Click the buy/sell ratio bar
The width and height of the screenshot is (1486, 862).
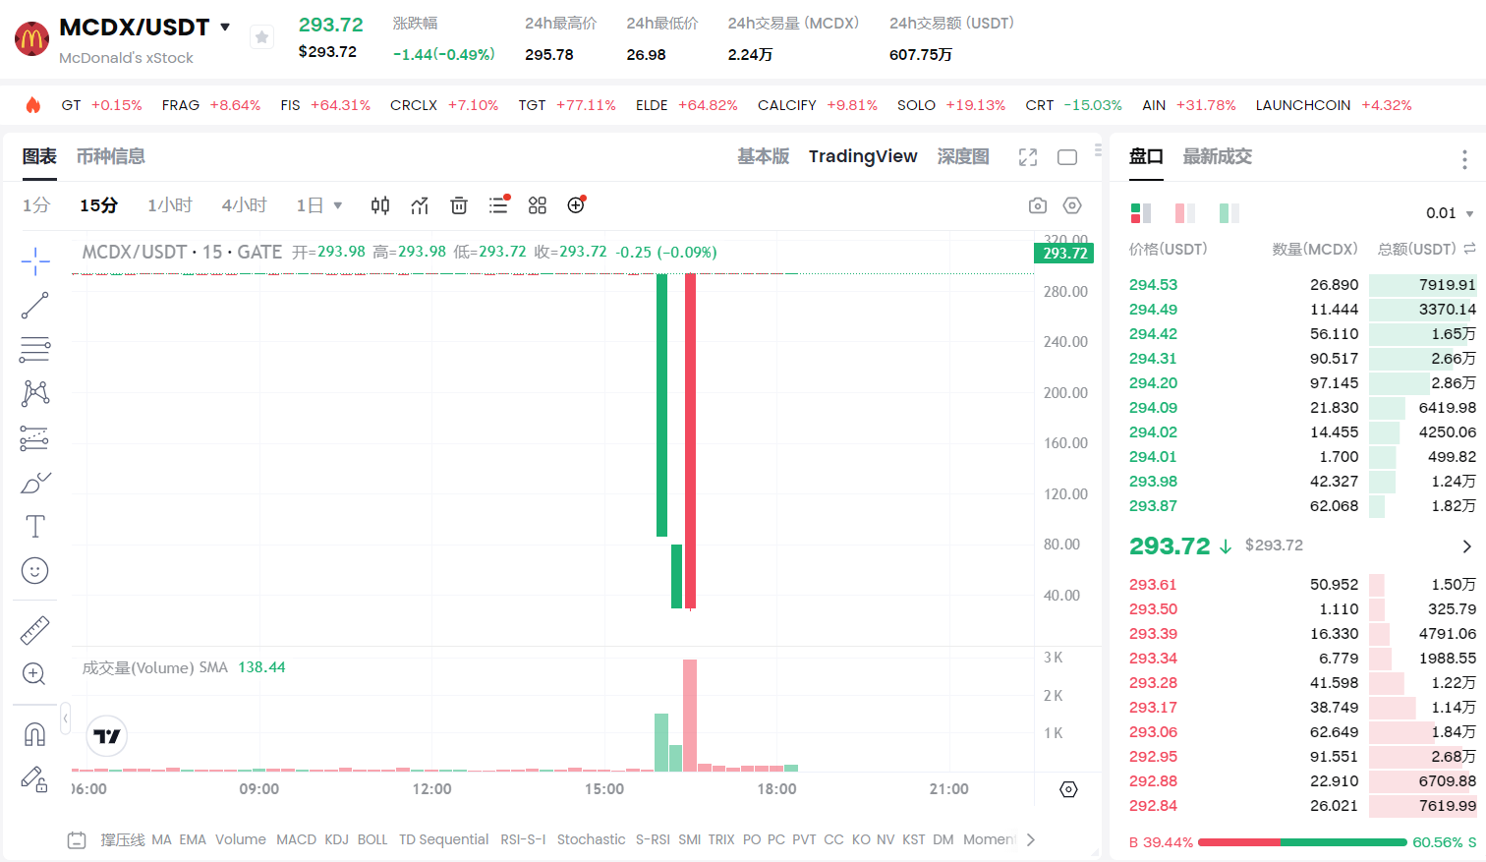coord(1302,842)
